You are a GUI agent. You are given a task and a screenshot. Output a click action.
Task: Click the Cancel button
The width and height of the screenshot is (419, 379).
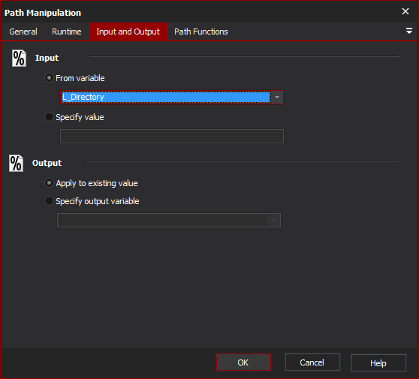pos(312,362)
